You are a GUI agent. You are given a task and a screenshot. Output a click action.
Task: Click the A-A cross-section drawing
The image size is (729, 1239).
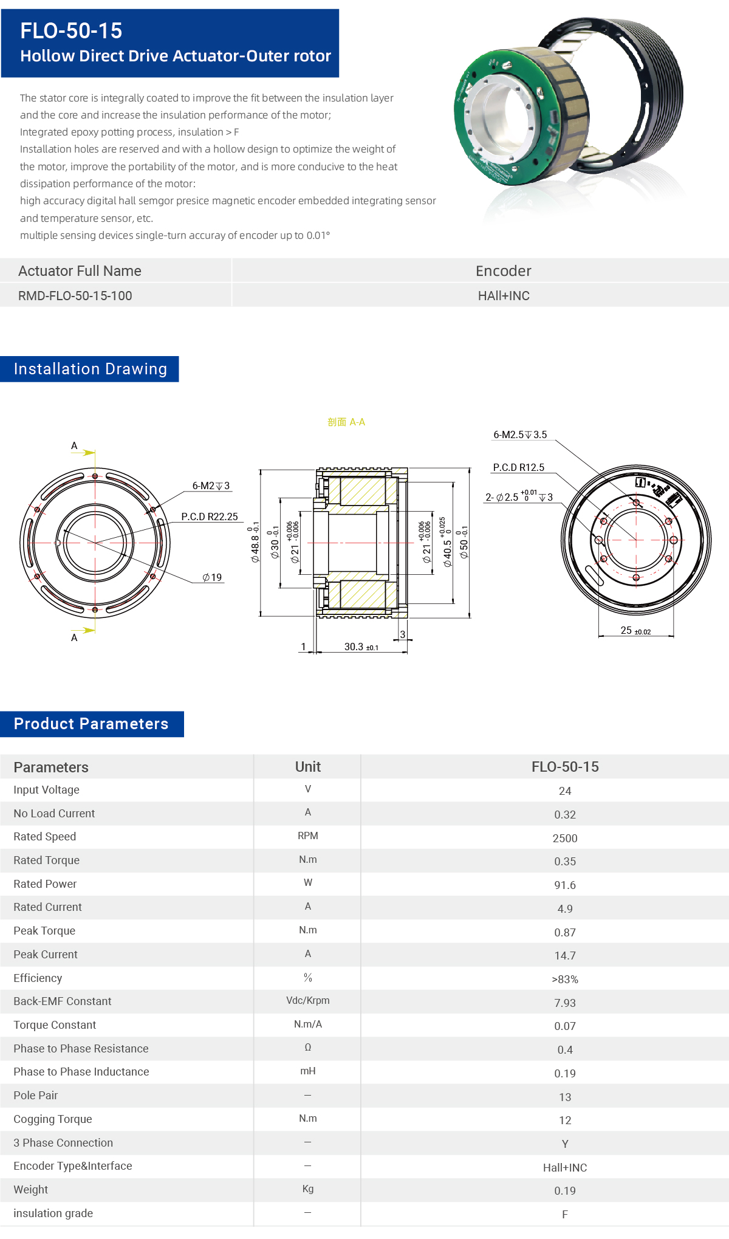358,543
